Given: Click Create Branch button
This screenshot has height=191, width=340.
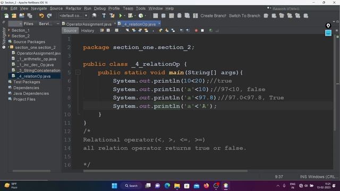Looking at the screenshot, I should [x=213, y=15].
